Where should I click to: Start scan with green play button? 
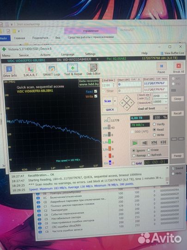135,143
